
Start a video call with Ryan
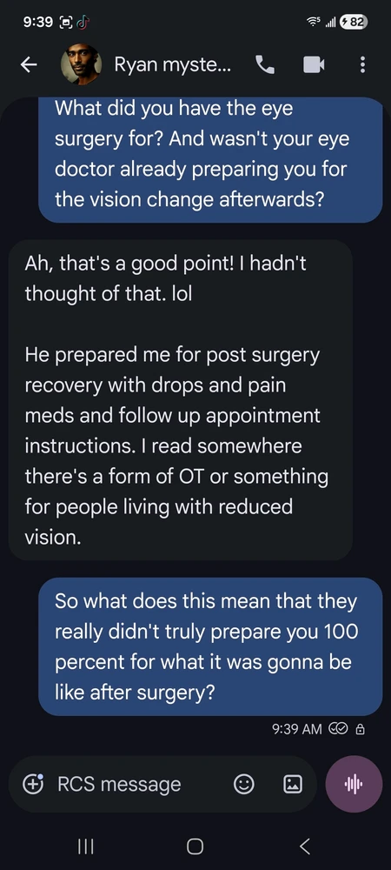pyautogui.click(x=314, y=65)
